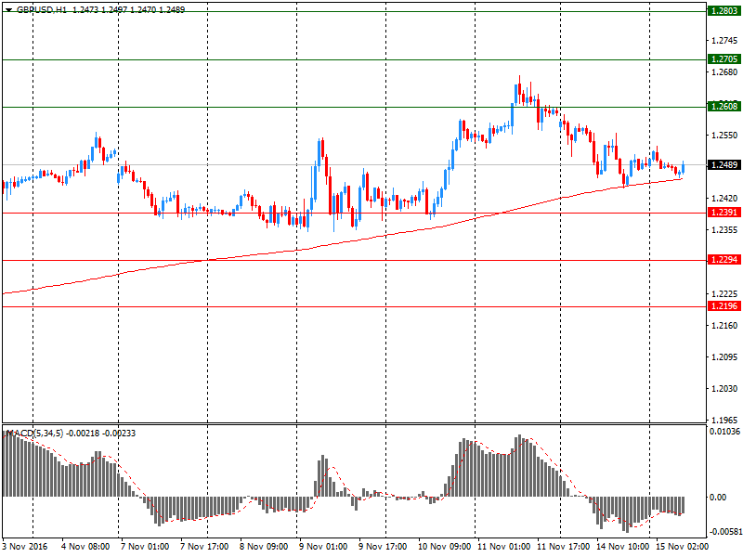Select the 1.2705 resistance level label
Viewport: 743px width, 557px height.
724,58
